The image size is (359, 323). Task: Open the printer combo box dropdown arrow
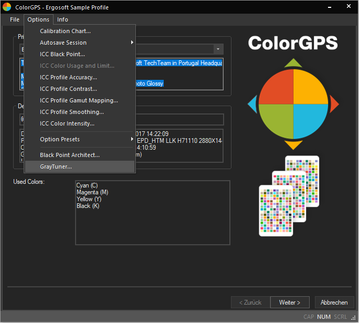[218, 49]
